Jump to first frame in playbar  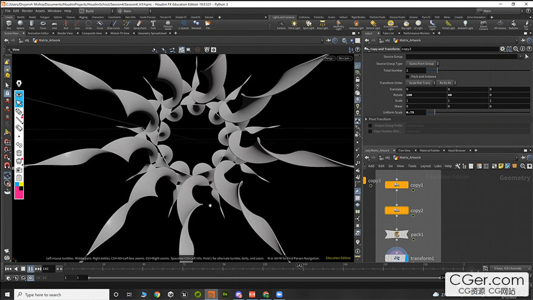point(8,269)
